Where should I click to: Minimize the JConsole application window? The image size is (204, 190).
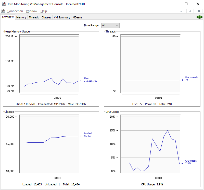tap(174, 4)
